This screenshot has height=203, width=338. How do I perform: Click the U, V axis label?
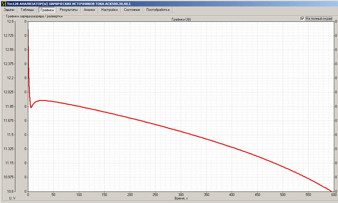(x=12, y=198)
